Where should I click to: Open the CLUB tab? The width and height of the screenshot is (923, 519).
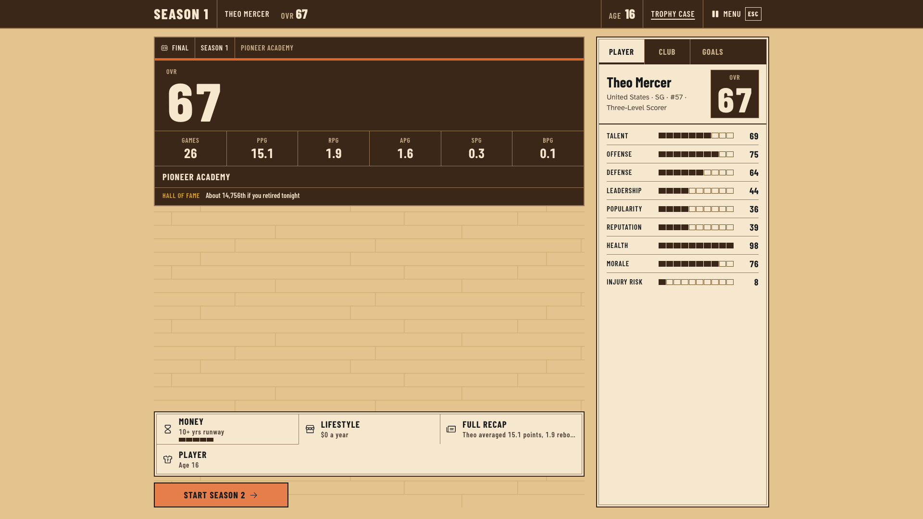point(667,52)
